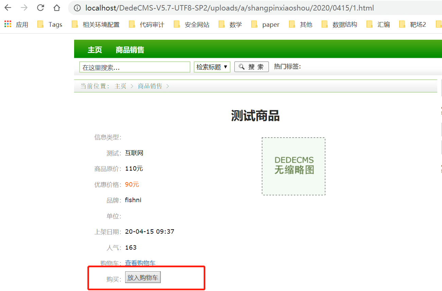Select the 主页 navigation tab
The image size is (442, 291).
pyautogui.click(x=95, y=50)
